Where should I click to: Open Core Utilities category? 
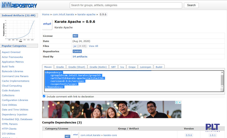tap(9, 105)
